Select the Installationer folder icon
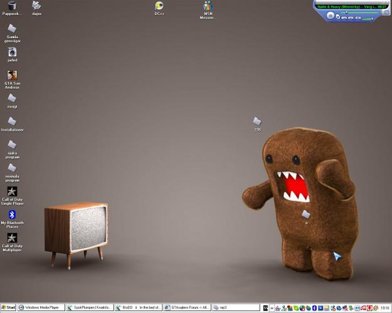This screenshot has height=313, width=392. [x=12, y=121]
